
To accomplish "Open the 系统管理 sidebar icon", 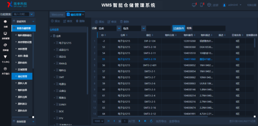I will coord(5,33).
